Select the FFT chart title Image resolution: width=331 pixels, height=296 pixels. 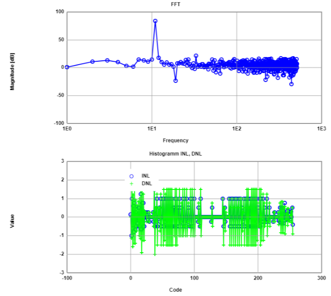[175, 4]
